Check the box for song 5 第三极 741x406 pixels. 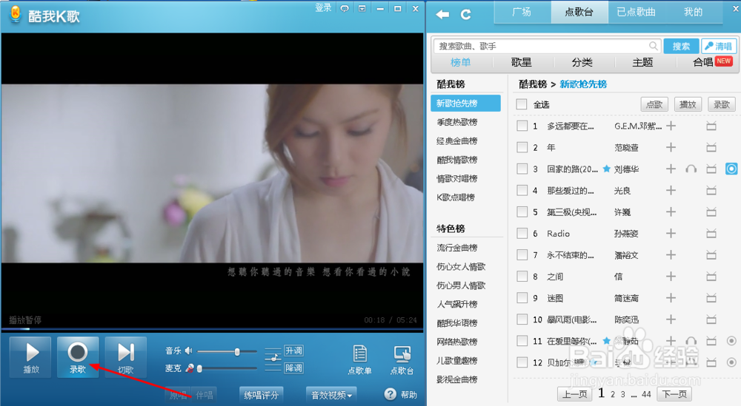(522, 212)
